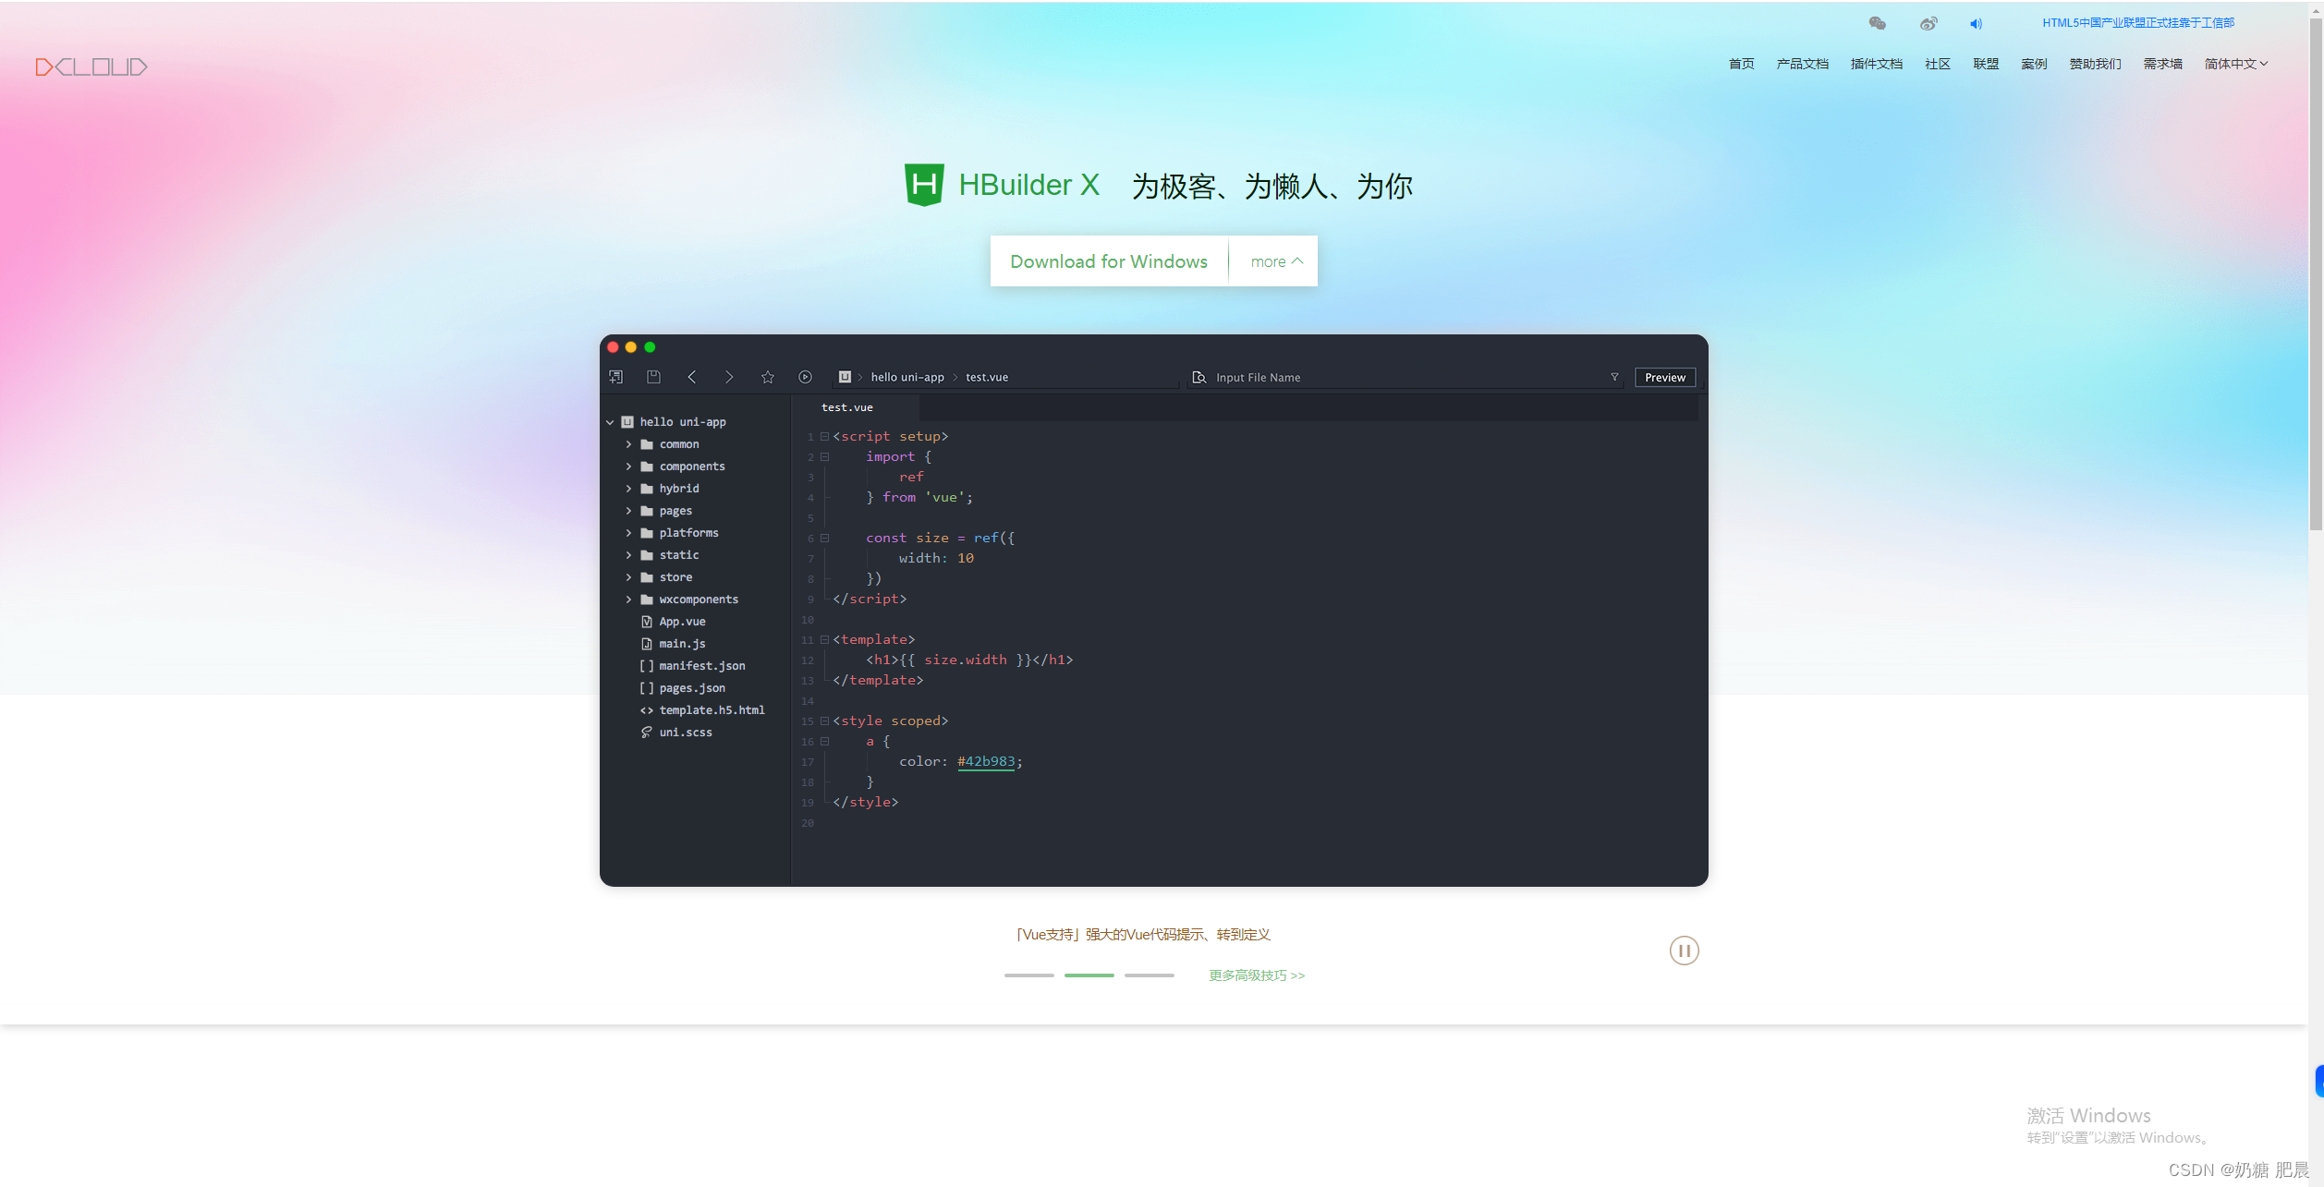Click the forward navigation arrow in the editor
Screen dimensions: 2324x1187
[729, 377]
